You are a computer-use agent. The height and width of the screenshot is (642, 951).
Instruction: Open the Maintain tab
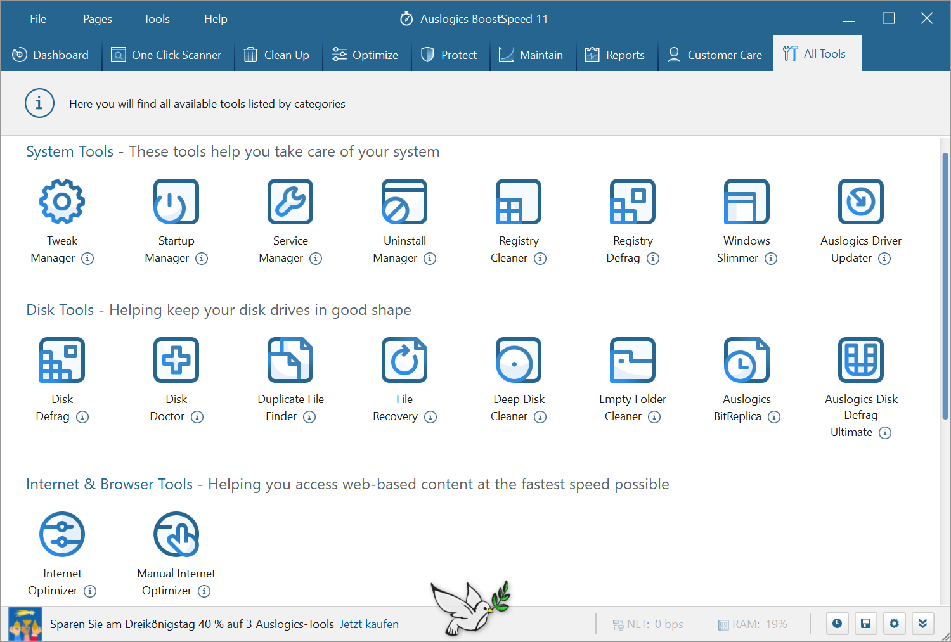point(533,55)
